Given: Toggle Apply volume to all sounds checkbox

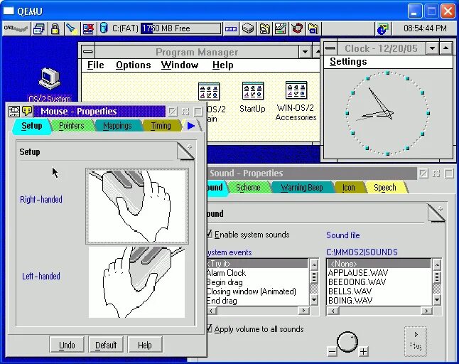Looking at the screenshot, I should click(210, 328).
